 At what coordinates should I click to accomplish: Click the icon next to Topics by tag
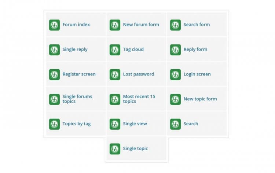54,124
